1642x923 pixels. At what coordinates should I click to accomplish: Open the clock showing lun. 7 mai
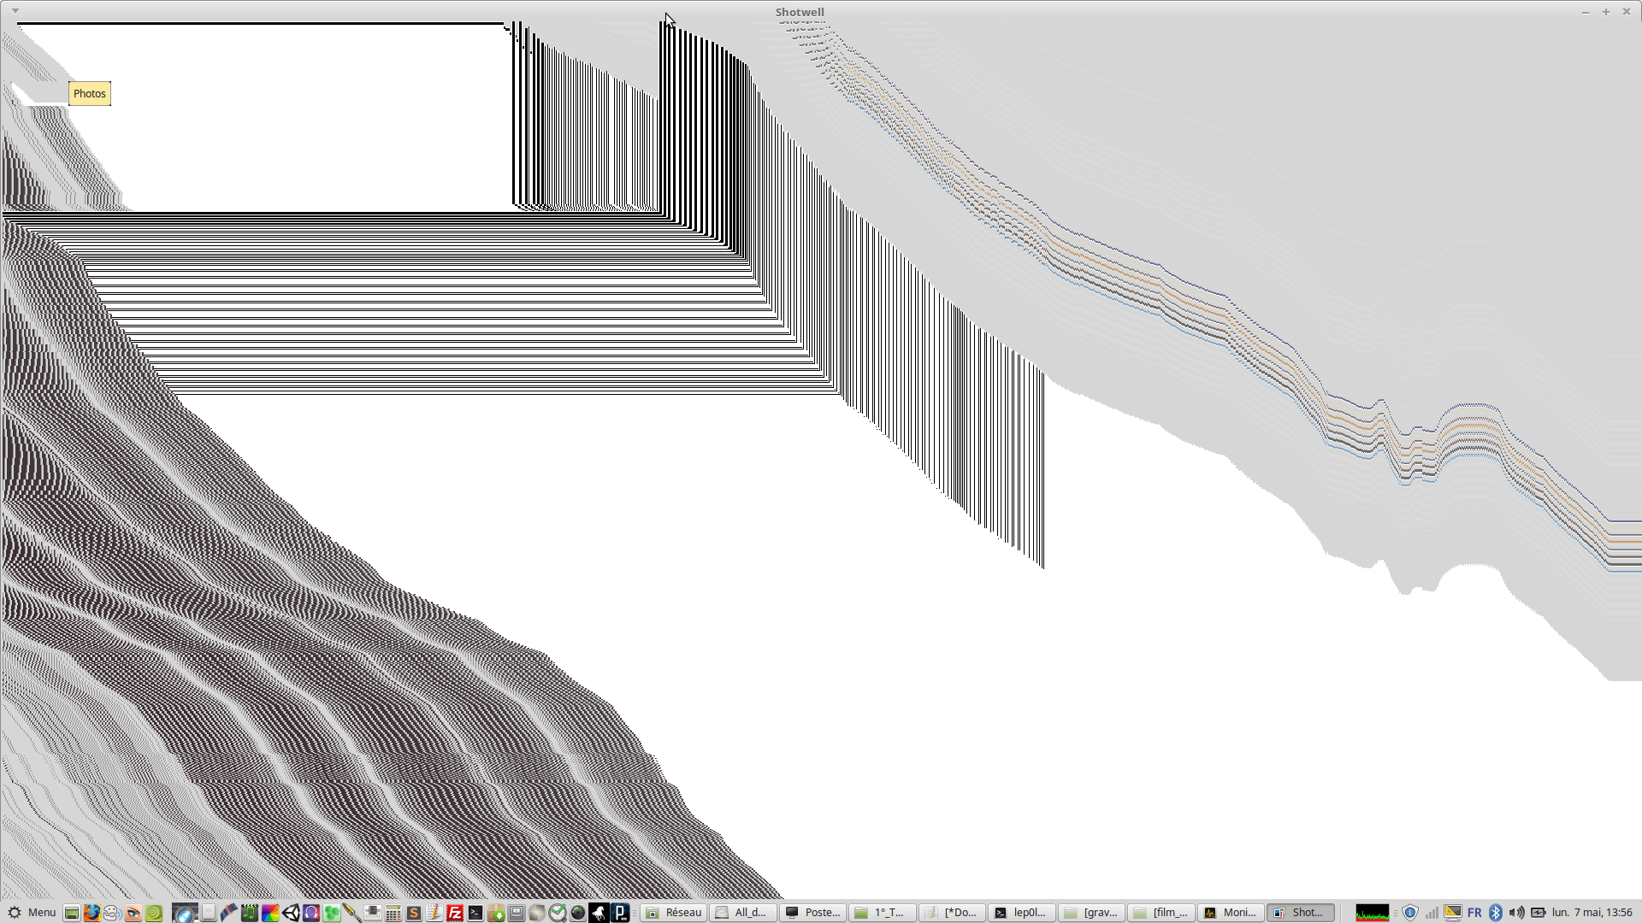point(1592,913)
